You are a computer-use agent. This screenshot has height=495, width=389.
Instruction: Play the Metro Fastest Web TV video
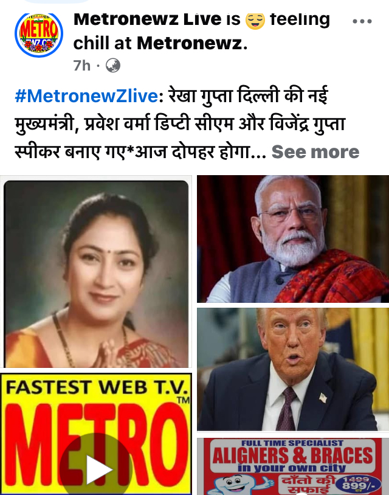(96, 469)
